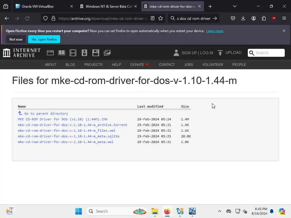Open PROJECTS menu item
Screen dimensions: 291x218
coord(93,64)
